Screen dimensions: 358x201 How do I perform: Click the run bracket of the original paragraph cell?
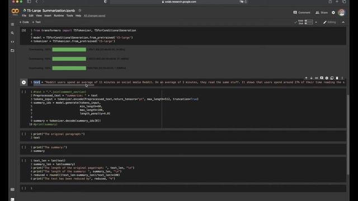click(x=23, y=134)
